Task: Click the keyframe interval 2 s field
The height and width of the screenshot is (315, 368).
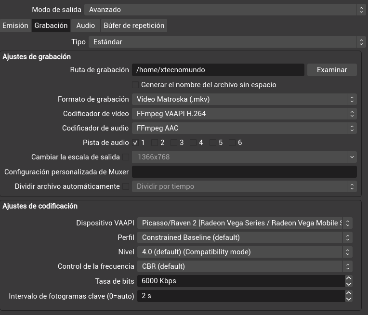Action: (241, 296)
